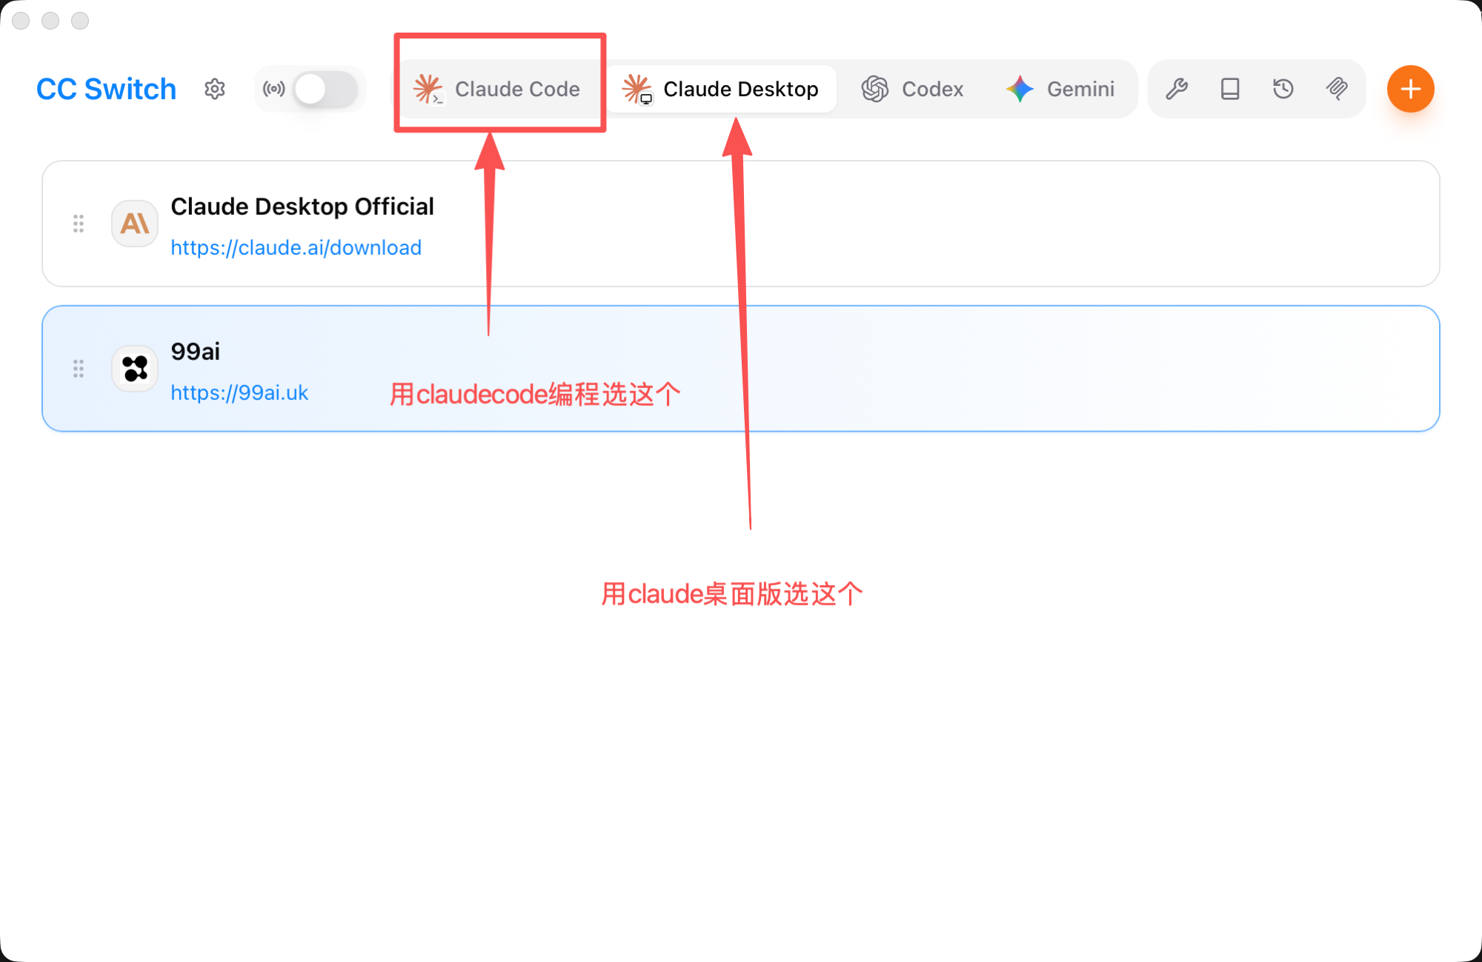The width and height of the screenshot is (1482, 962).
Task: Click the broadcast signal icon
Action: click(x=273, y=89)
